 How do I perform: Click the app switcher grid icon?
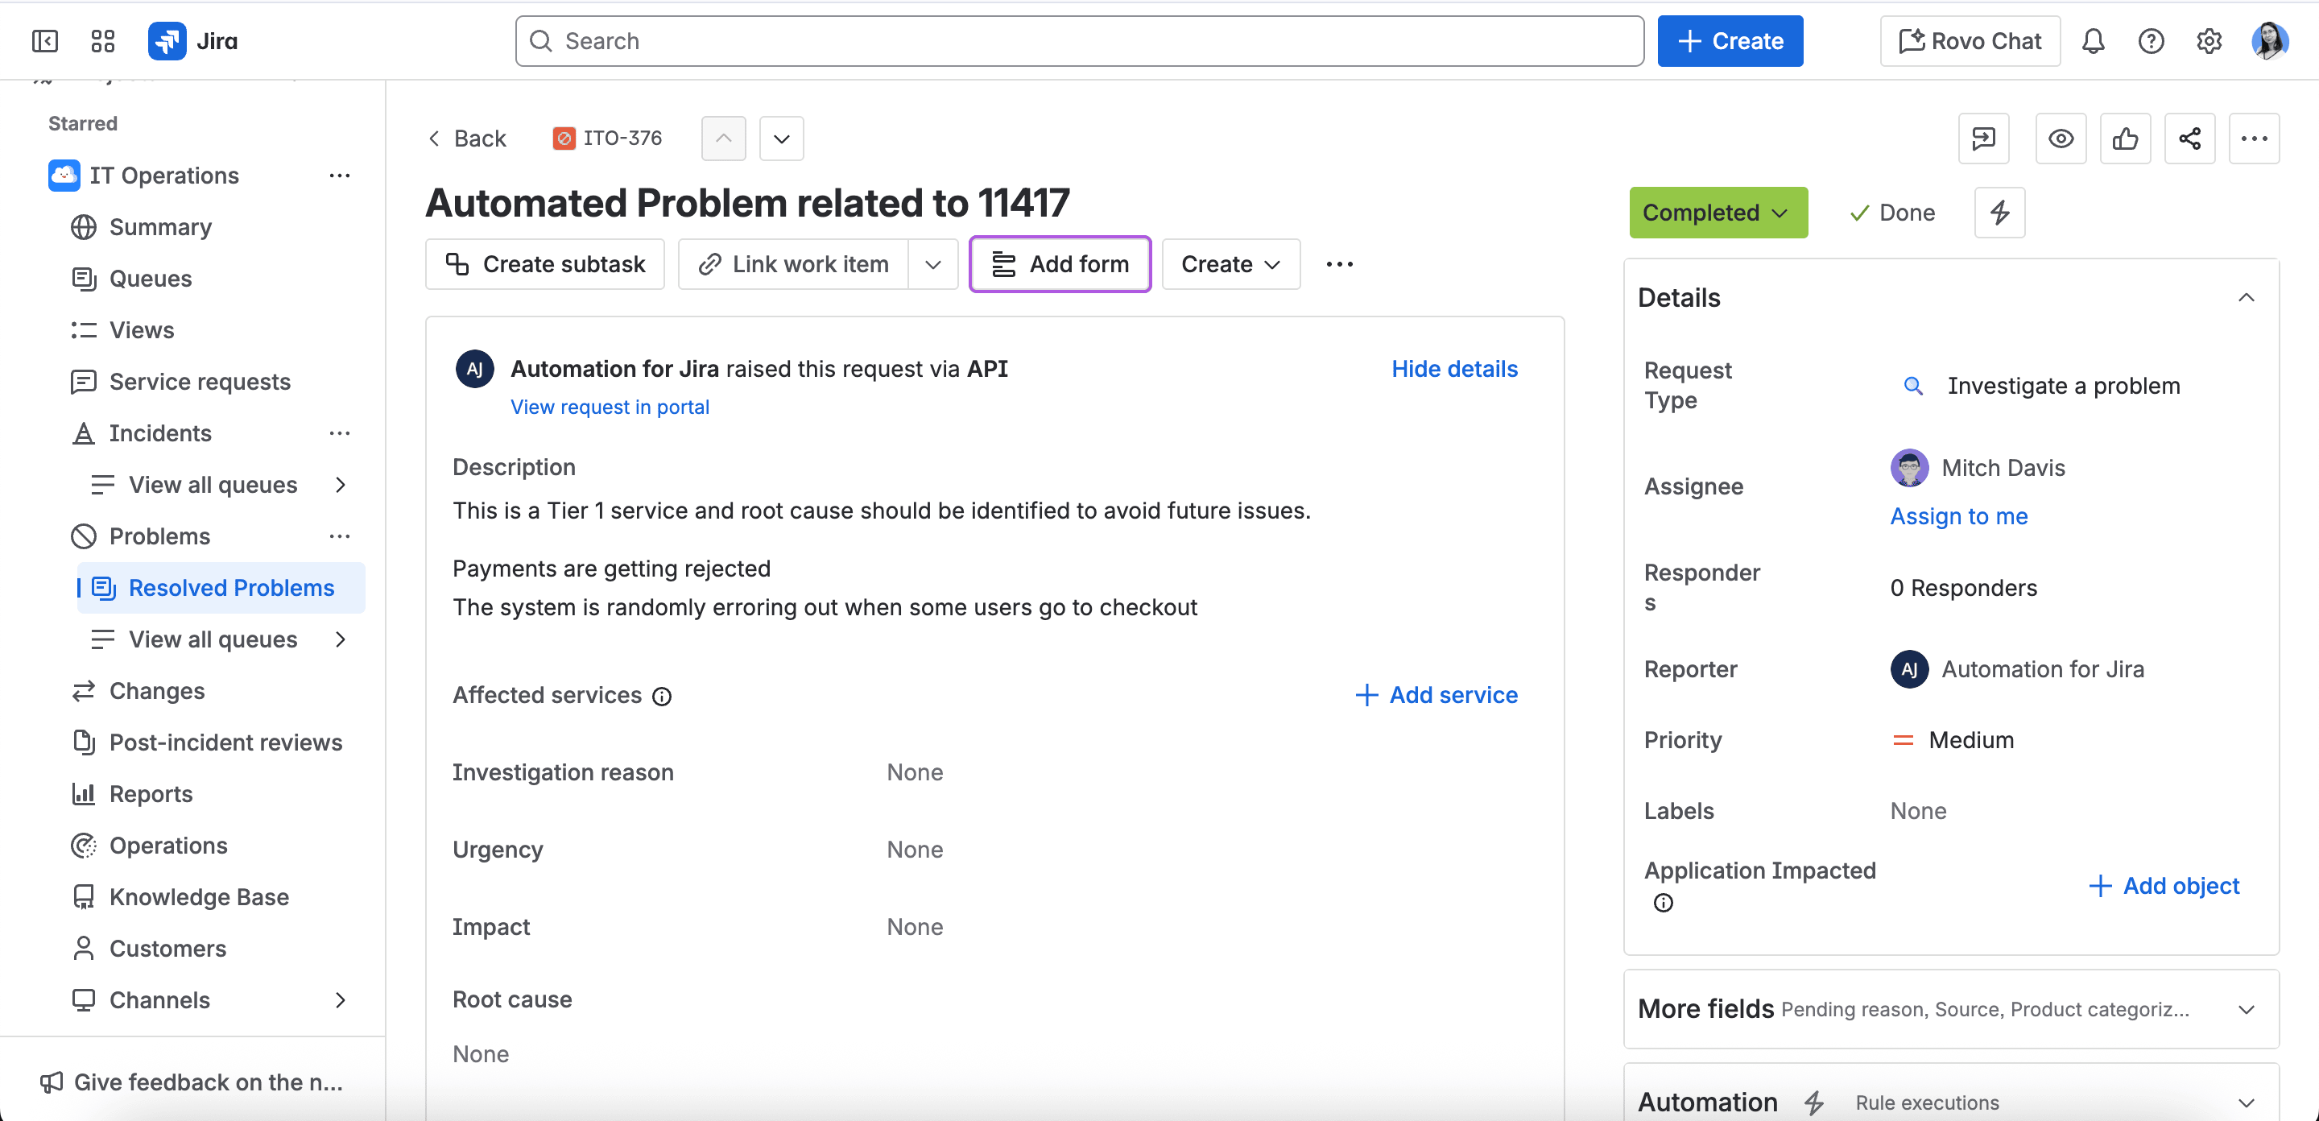click(102, 40)
